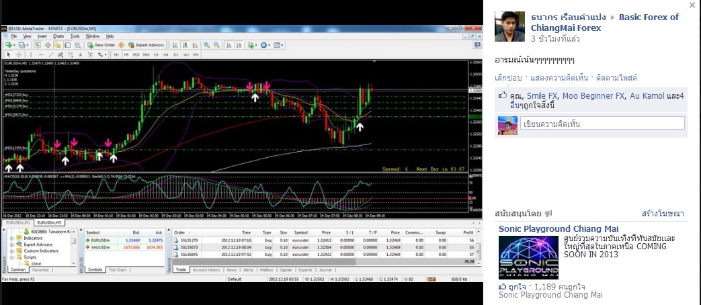Toggle the Chart Shift icon

click(x=239, y=45)
